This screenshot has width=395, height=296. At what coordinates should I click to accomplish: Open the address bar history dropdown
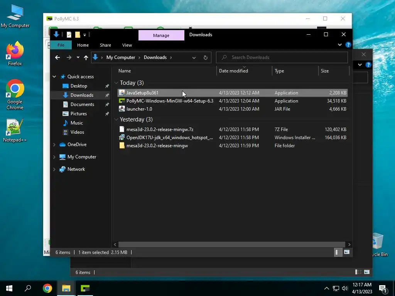click(194, 58)
